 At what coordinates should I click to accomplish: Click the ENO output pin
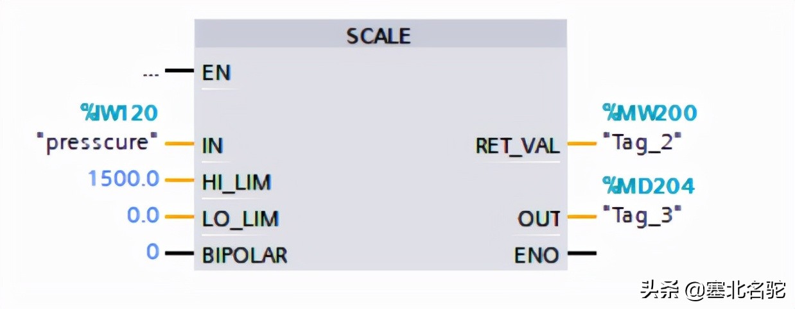point(537,255)
